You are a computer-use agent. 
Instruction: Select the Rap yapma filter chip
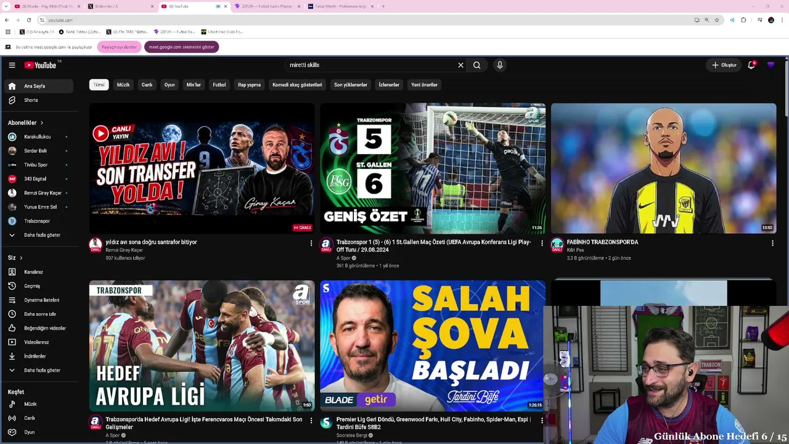[x=250, y=85]
